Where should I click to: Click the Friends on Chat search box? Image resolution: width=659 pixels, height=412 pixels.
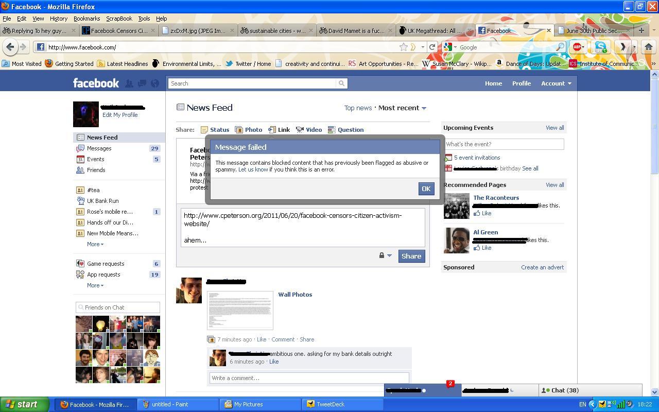(118, 307)
